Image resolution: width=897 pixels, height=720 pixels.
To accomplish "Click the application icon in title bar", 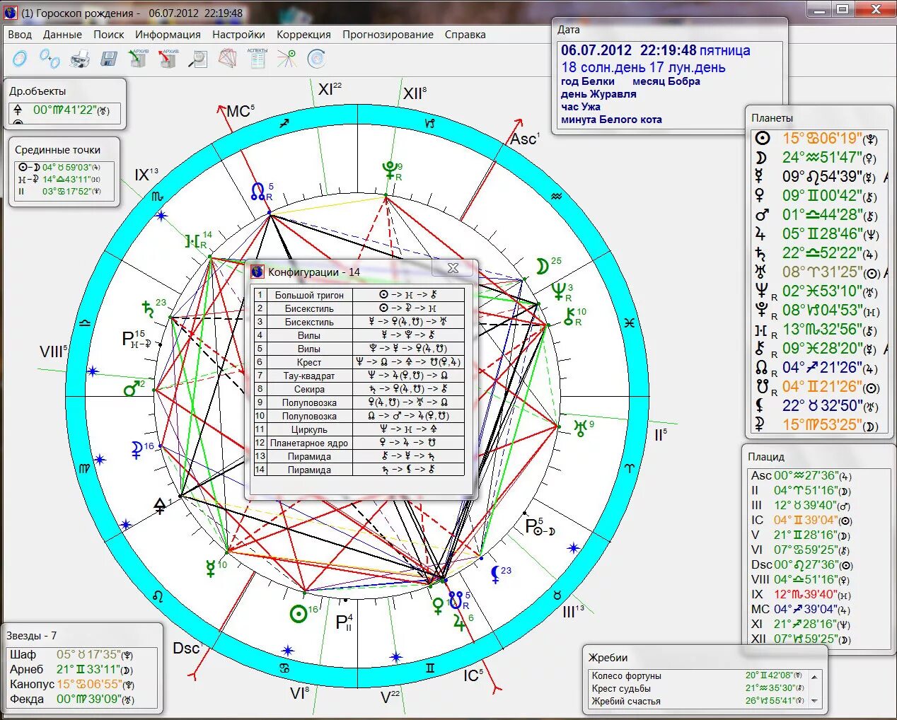I will [x=11, y=12].
